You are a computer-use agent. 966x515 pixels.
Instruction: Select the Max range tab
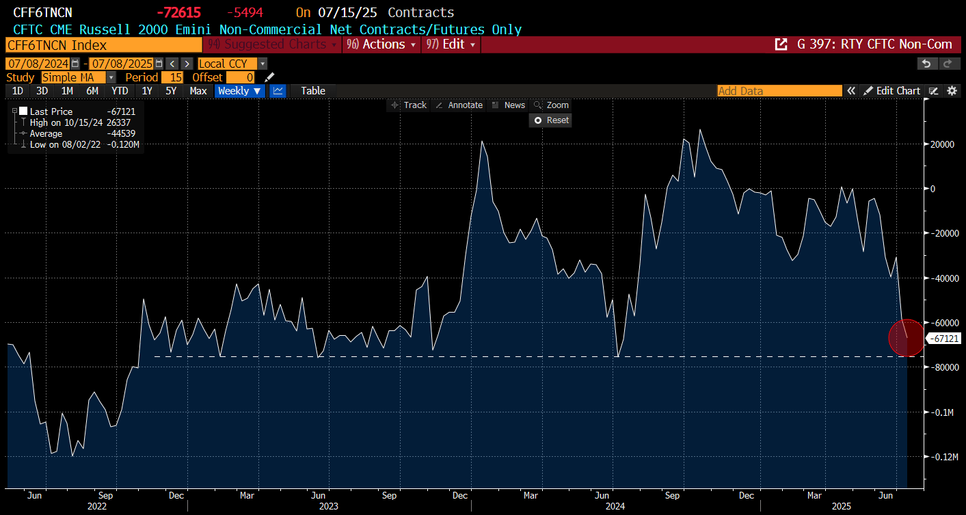click(198, 91)
